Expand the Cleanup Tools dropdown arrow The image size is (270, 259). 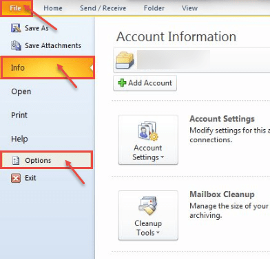[158, 233]
